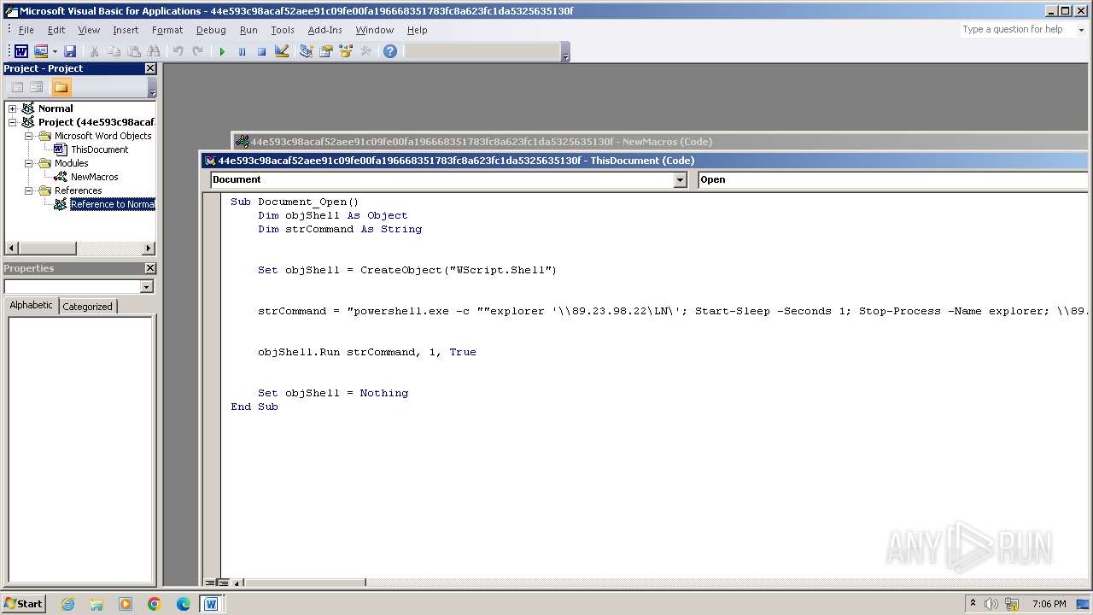
Task: Save the project with the floppy disk icon
Action: click(70, 51)
